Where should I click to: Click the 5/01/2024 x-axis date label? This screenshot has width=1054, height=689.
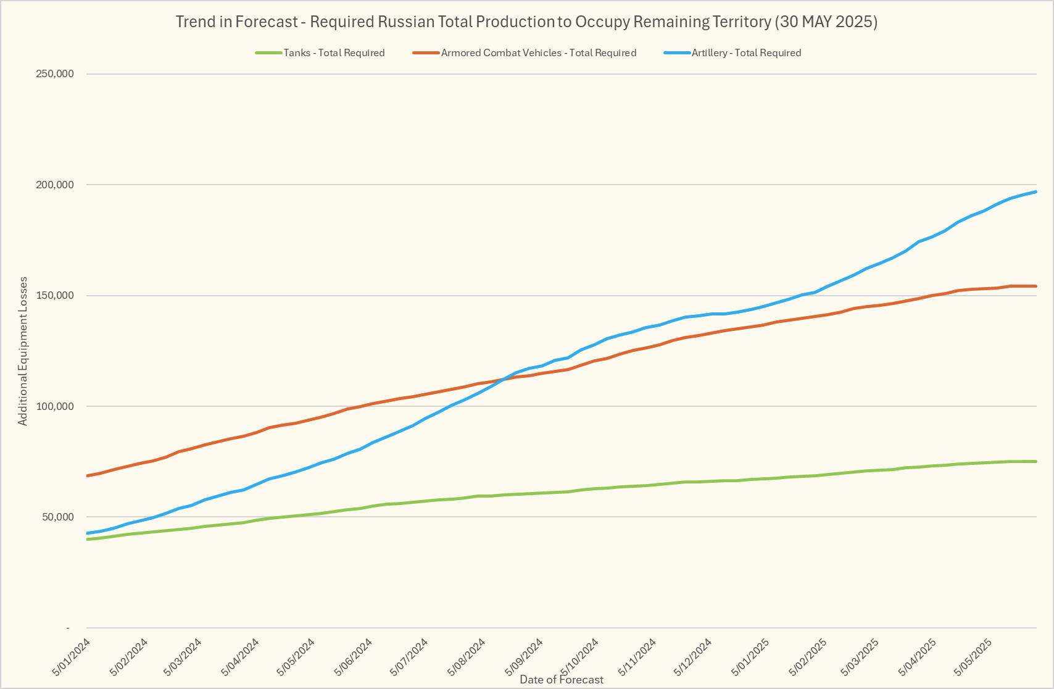pos(73,656)
